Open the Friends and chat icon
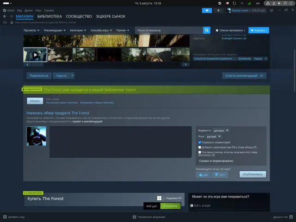Viewport: 296px width, 222px height. click(291, 217)
